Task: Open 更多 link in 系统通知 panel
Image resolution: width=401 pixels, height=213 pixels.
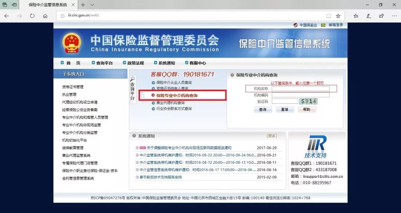Action: pos(272,136)
